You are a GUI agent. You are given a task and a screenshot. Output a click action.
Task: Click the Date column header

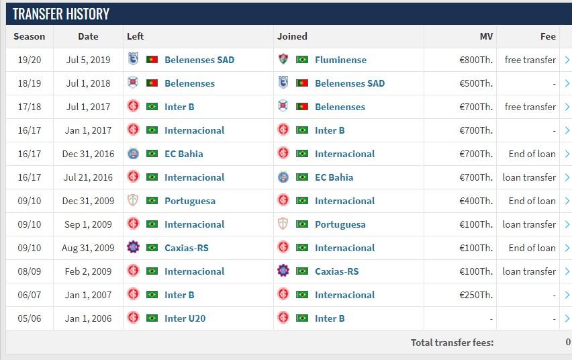click(88, 36)
